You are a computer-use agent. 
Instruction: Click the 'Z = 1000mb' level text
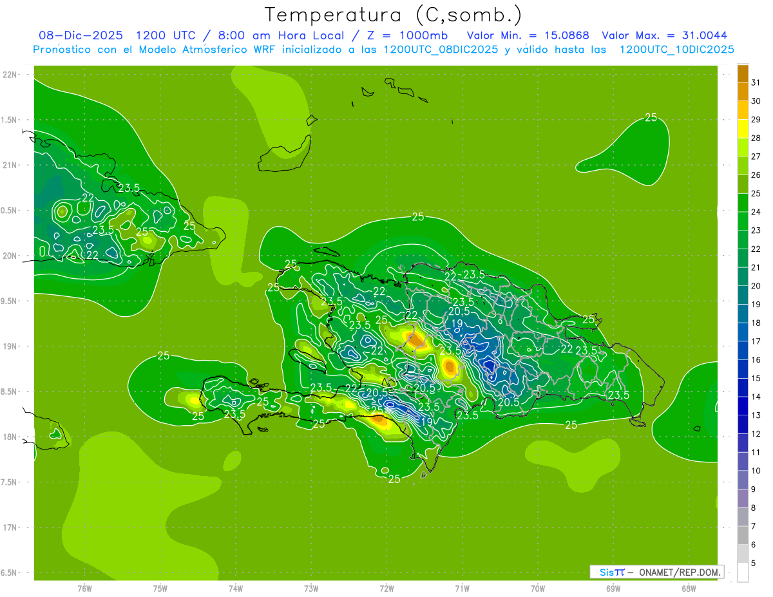point(408,35)
